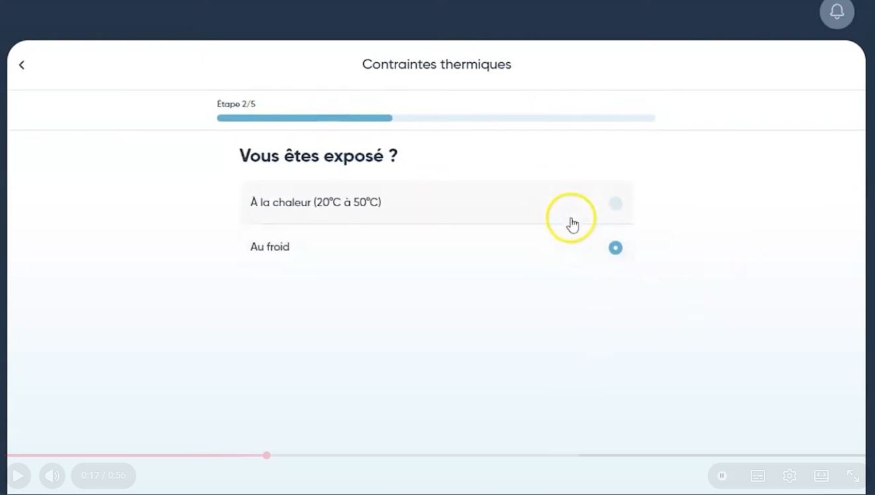Viewport: 875px width, 495px height.
Task: Seek ahead on the video timeline track
Action: click(x=529, y=455)
